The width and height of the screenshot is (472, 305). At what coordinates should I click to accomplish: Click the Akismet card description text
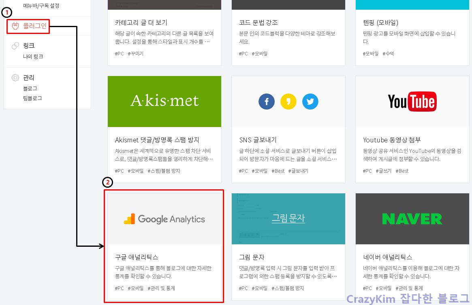click(x=164, y=155)
